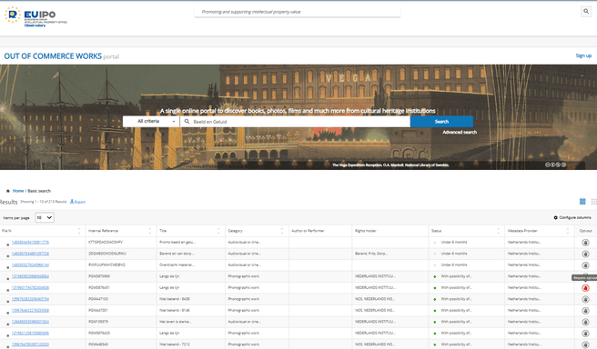Expand the Het leven is sterke row marker

coord(7,324)
